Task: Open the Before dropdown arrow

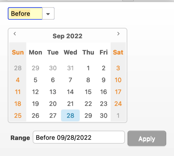Action: pyautogui.click(x=48, y=14)
